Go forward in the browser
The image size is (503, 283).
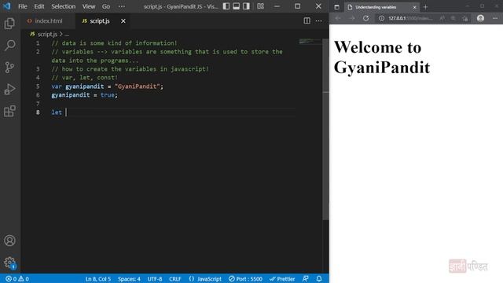(x=352, y=18)
